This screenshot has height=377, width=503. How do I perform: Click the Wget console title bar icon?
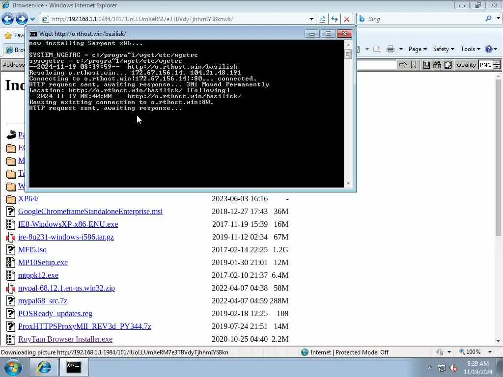click(x=33, y=34)
